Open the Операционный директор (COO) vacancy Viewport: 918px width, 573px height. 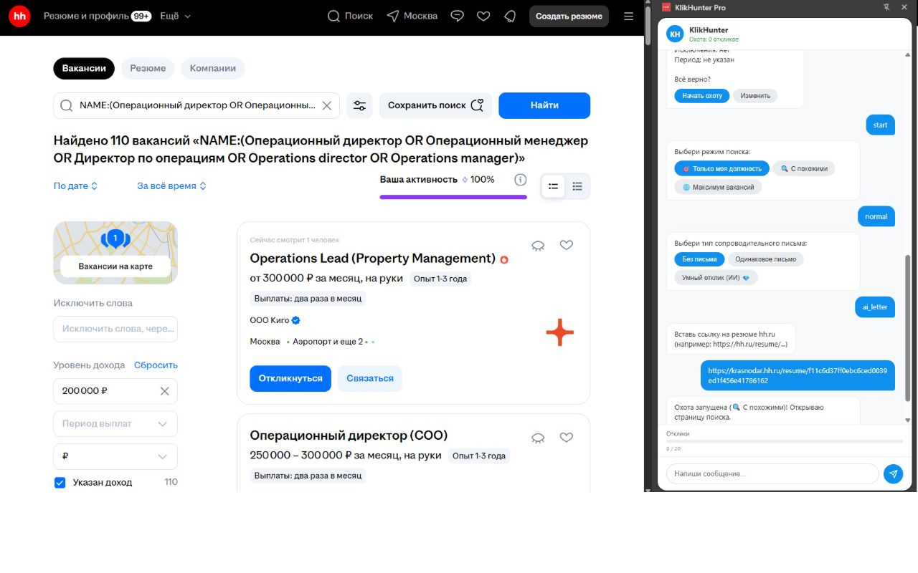pyautogui.click(x=349, y=435)
